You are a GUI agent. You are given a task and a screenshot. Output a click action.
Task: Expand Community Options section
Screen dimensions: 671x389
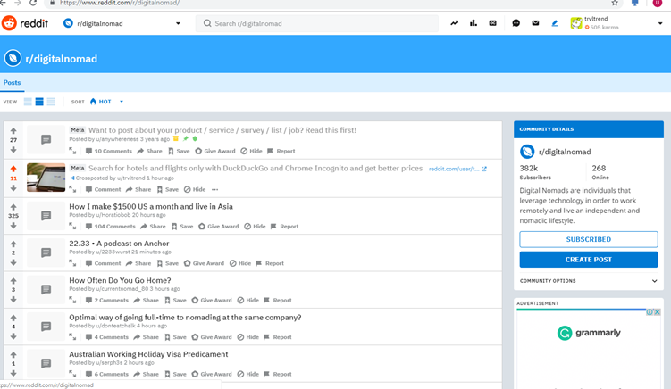pyautogui.click(x=654, y=281)
